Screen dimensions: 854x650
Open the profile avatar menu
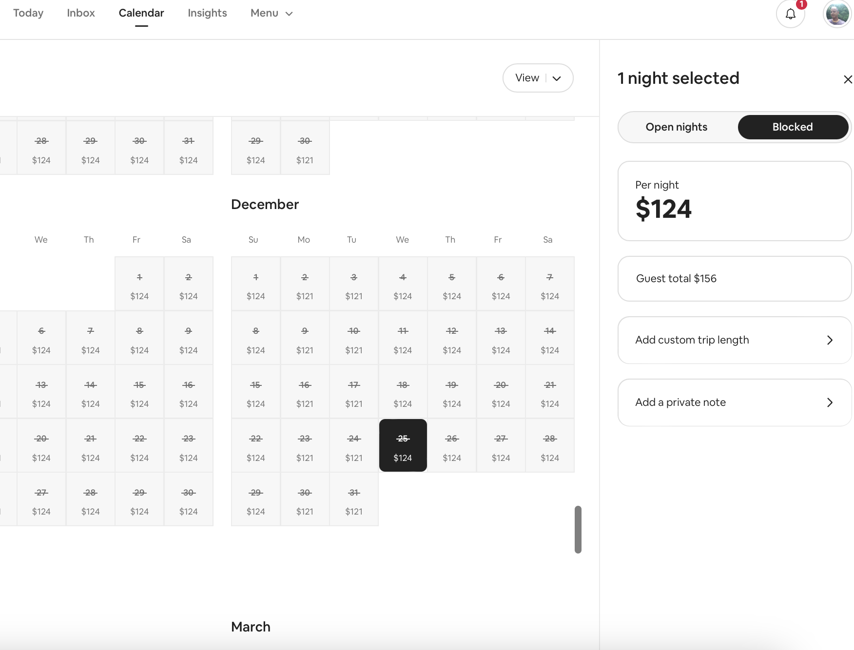[x=837, y=14]
